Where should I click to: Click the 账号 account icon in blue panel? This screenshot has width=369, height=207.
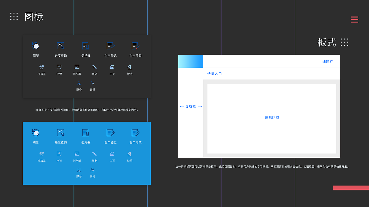point(79,170)
